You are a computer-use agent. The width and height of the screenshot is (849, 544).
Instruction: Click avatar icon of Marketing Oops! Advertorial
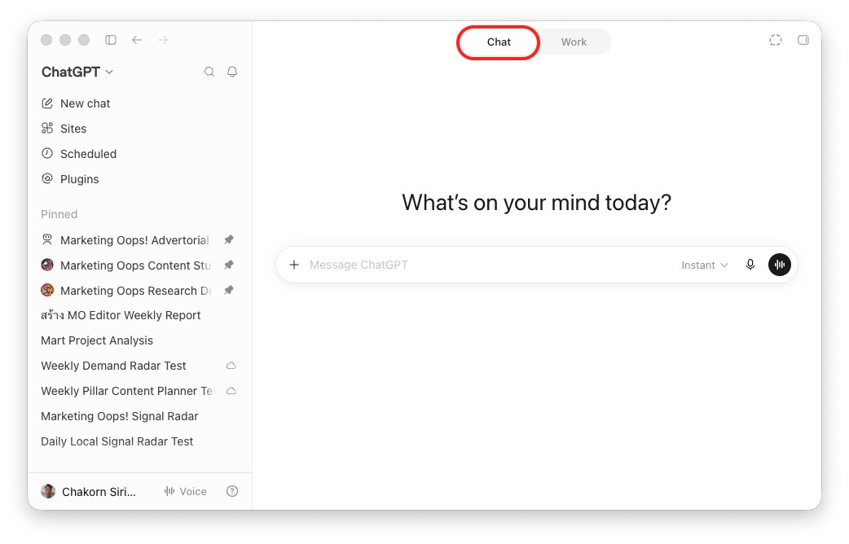47,239
